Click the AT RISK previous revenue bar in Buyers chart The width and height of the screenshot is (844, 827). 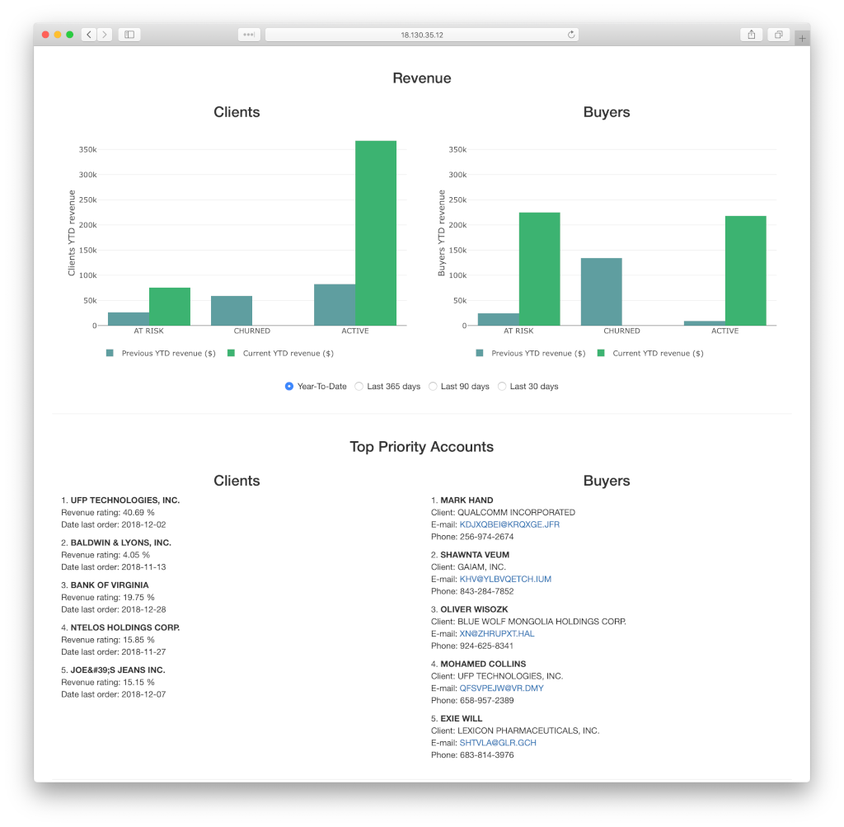tap(499, 319)
